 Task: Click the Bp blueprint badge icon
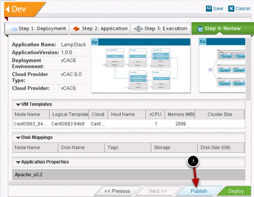[95, 42]
